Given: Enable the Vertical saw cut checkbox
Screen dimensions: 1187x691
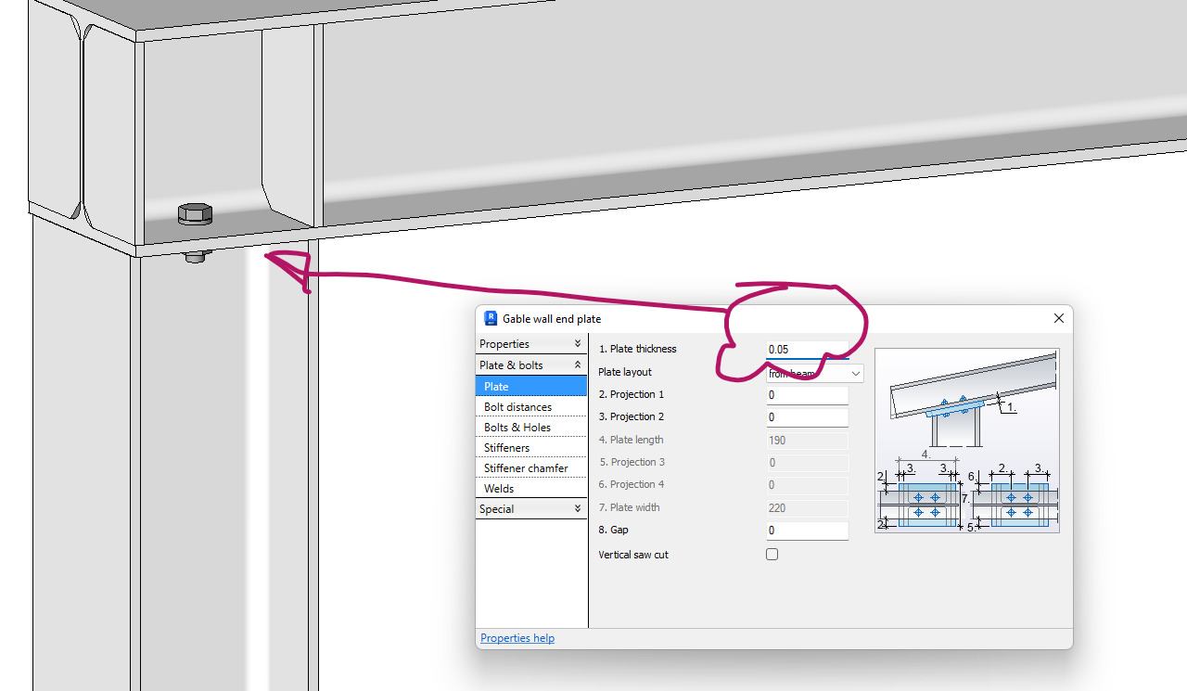Looking at the screenshot, I should coord(772,554).
